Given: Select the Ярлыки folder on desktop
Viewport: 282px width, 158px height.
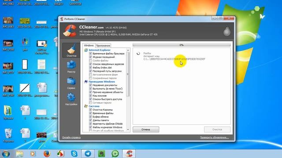Looking at the screenshot, I should [8, 112].
